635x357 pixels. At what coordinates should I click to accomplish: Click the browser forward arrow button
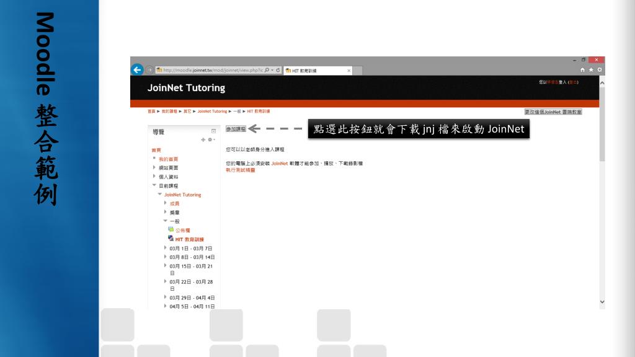tap(149, 70)
